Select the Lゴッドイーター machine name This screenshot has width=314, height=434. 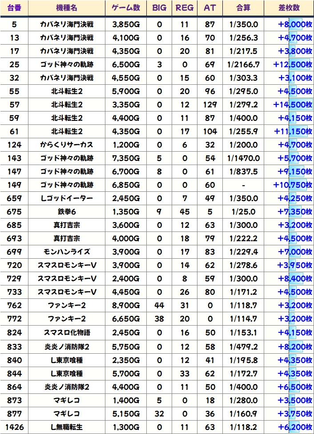click(67, 198)
